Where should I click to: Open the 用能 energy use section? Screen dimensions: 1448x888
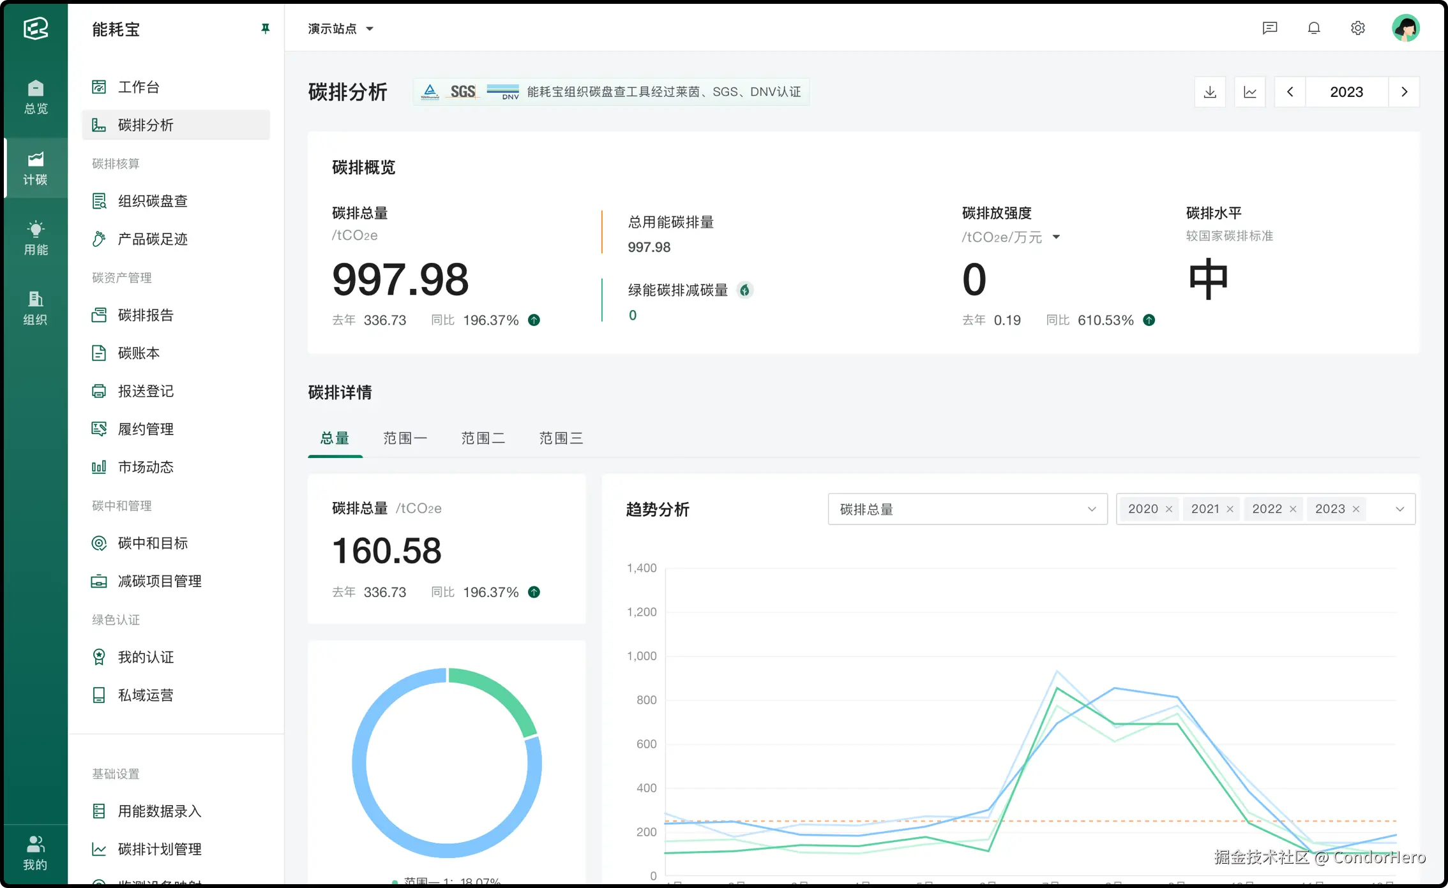point(36,238)
